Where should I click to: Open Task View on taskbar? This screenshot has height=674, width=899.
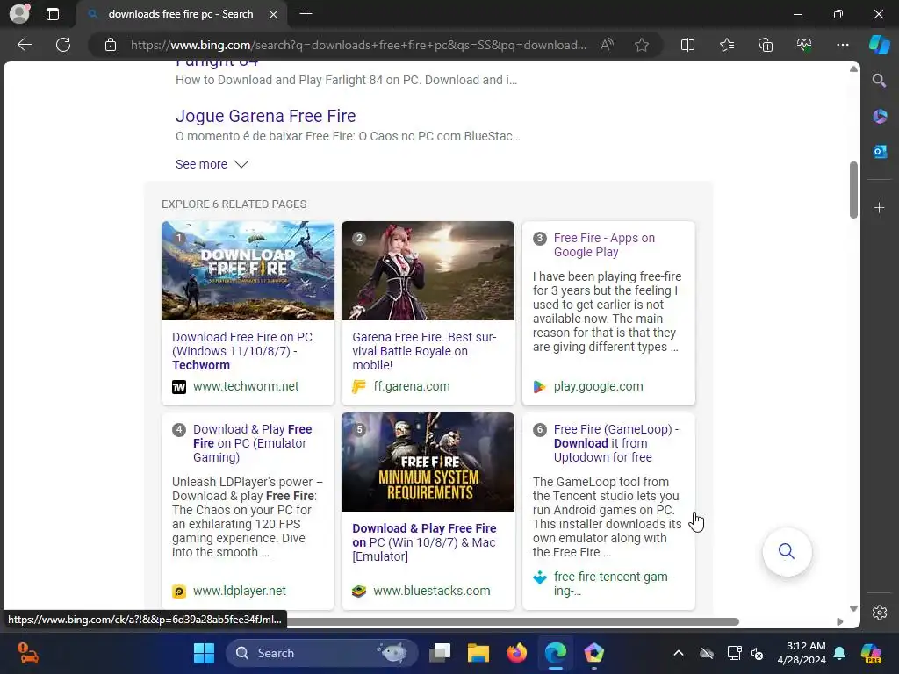(441, 653)
